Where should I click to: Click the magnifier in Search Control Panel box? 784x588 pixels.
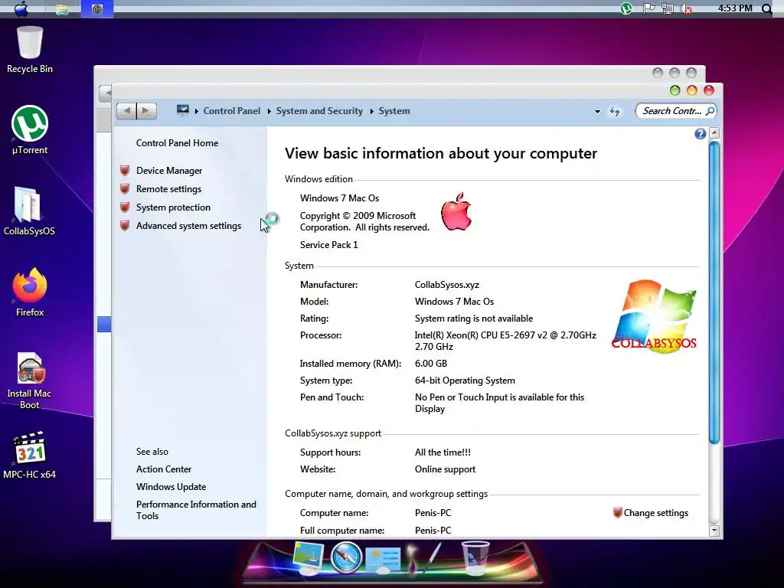pos(710,111)
